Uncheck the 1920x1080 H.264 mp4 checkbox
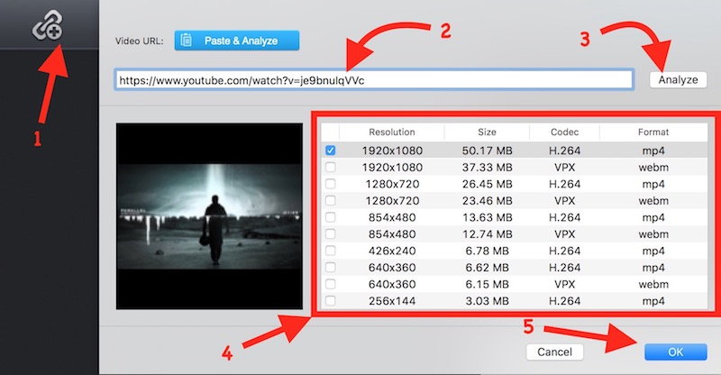Screen dimensions: 721x375 [331, 151]
